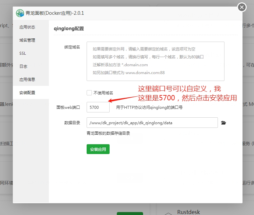
Task: Click the Rustdesk app icon behind dialog
Action: click(168, 213)
